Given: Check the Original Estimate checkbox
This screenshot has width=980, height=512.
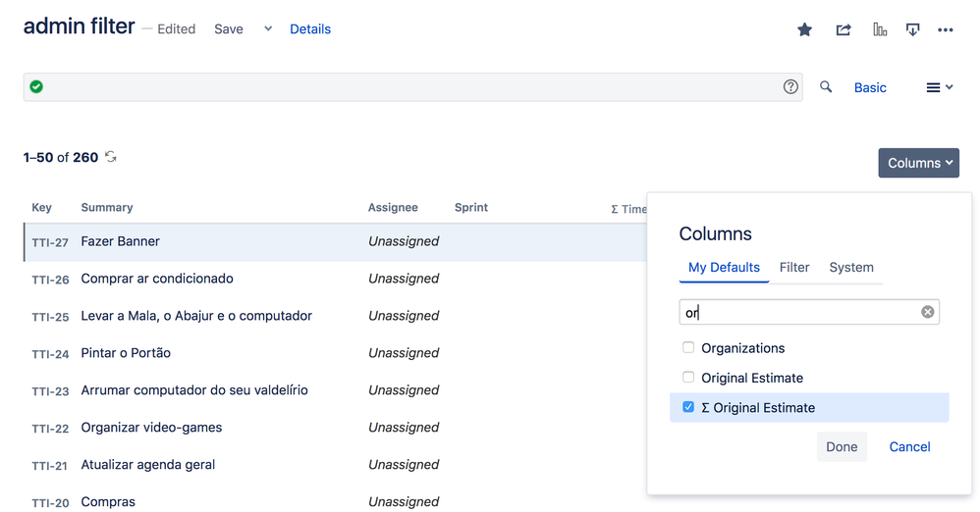Looking at the screenshot, I should click(x=688, y=377).
